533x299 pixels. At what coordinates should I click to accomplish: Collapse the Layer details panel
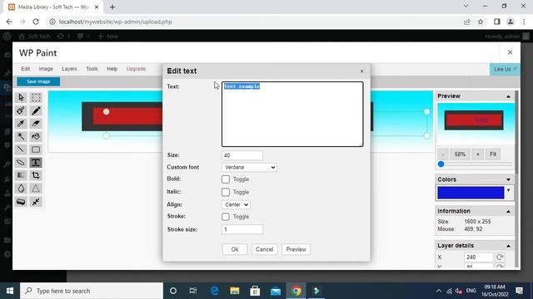tap(508, 246)
